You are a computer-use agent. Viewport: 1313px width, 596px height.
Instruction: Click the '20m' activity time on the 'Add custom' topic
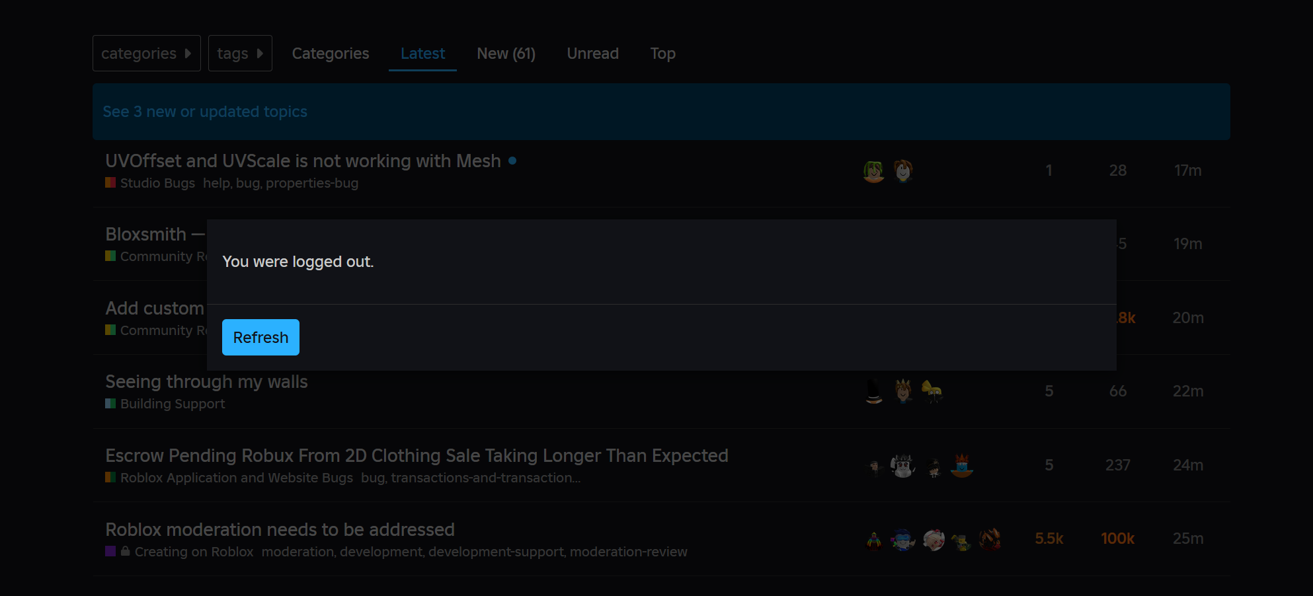tap(1188, 318)
